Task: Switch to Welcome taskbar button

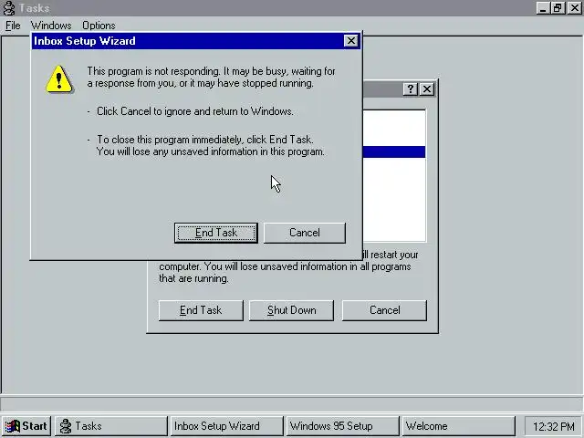Action: pyautogui.click(x=458, y=426)
